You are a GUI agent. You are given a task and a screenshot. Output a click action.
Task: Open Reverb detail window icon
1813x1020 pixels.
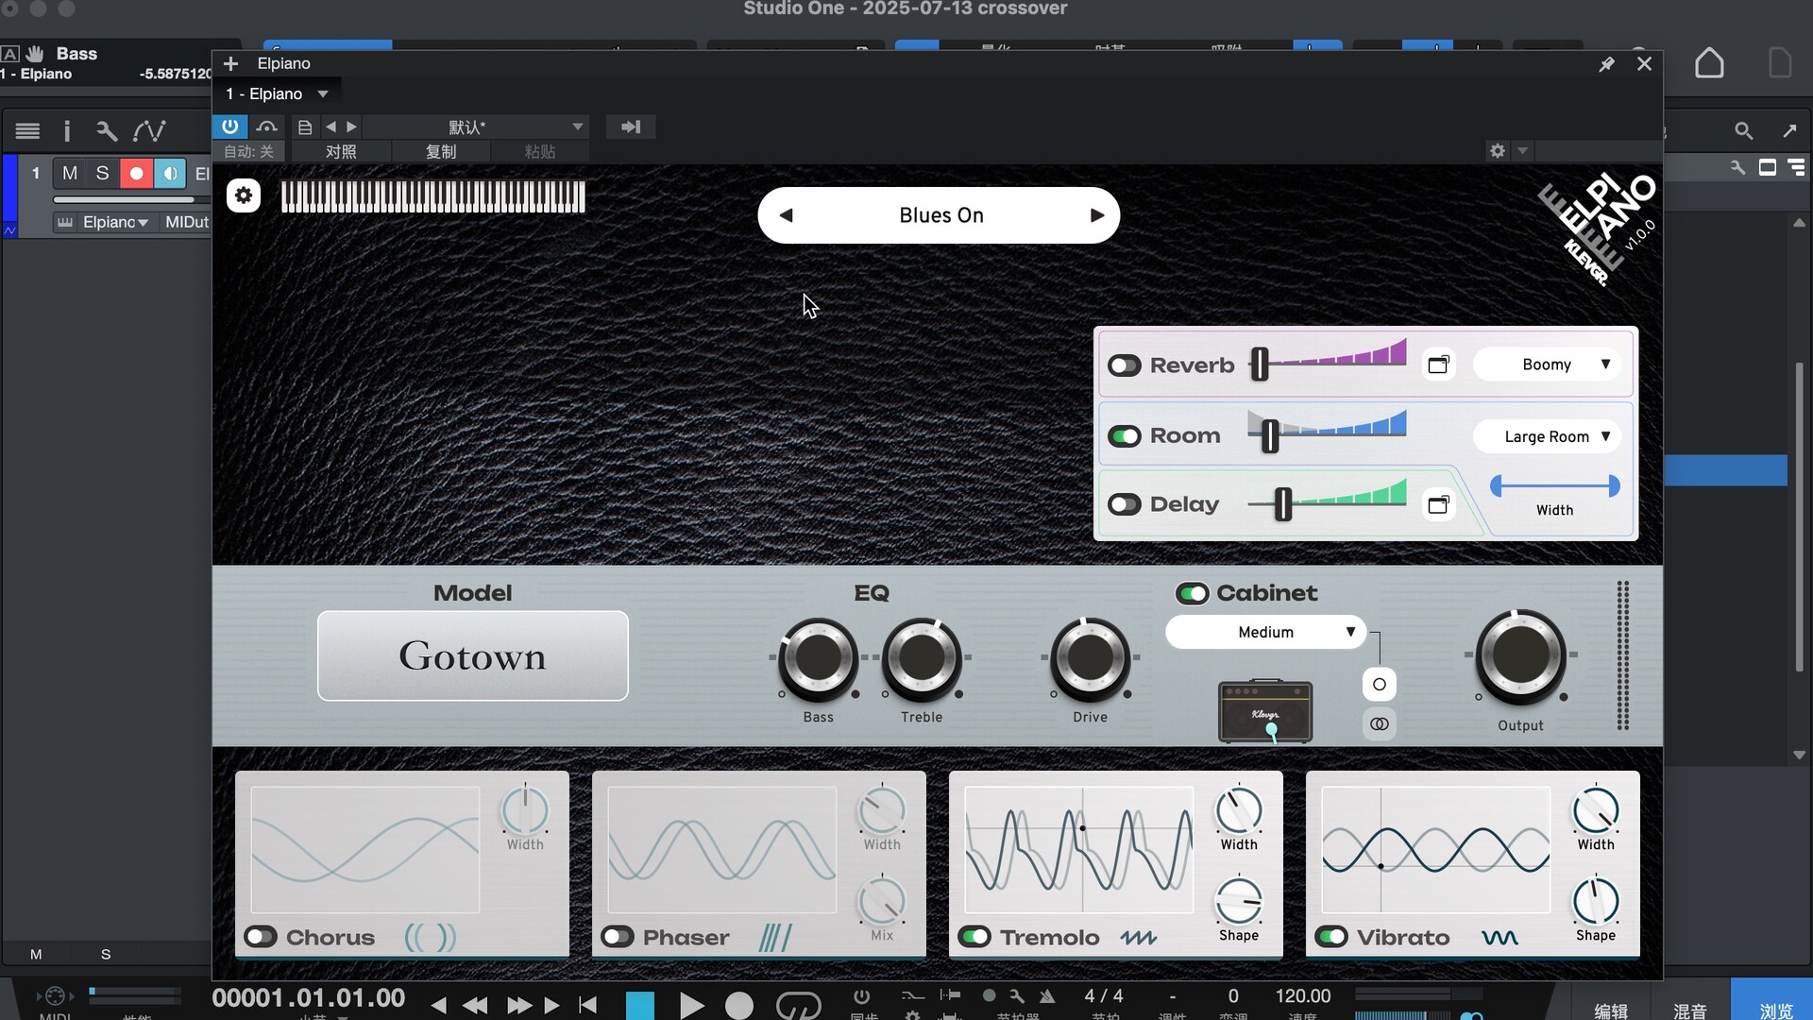[1438, 365]
